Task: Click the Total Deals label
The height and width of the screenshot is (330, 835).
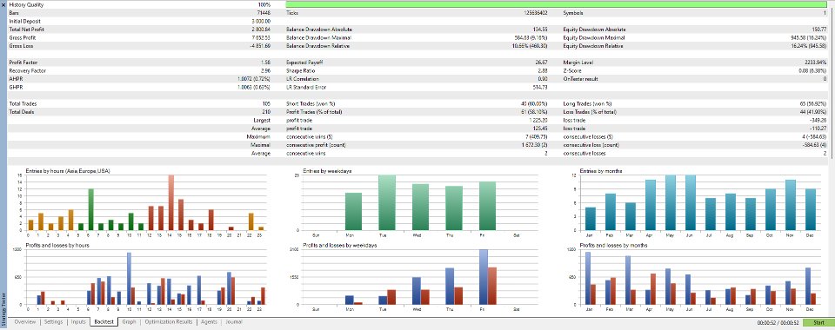Action: (23, 112)
